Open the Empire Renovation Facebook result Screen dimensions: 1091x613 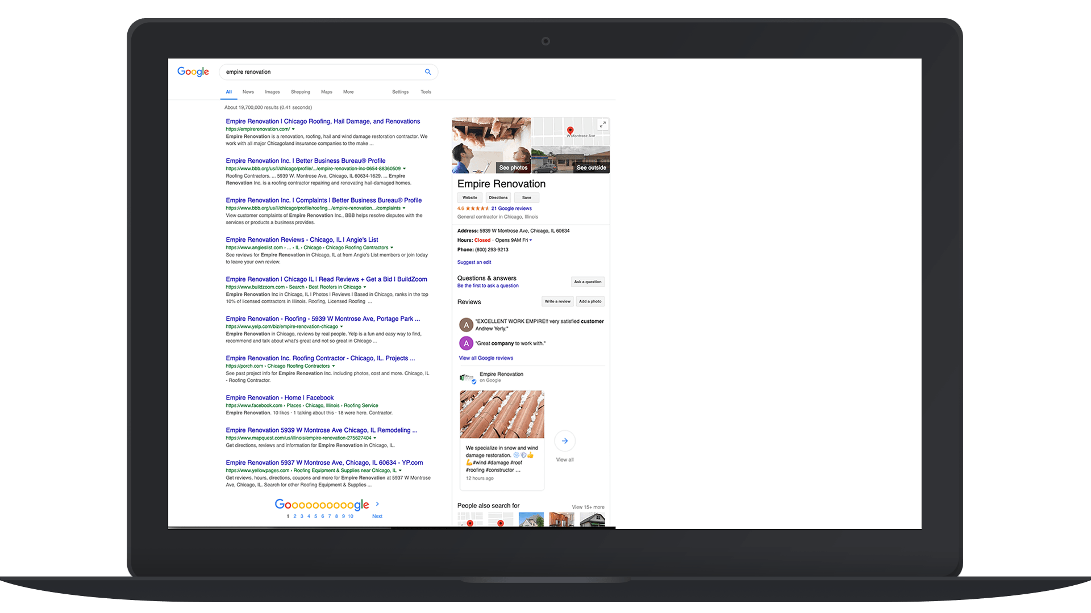280,398
